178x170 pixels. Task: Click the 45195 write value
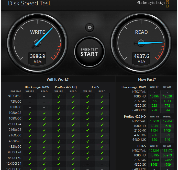coord(154,155)
